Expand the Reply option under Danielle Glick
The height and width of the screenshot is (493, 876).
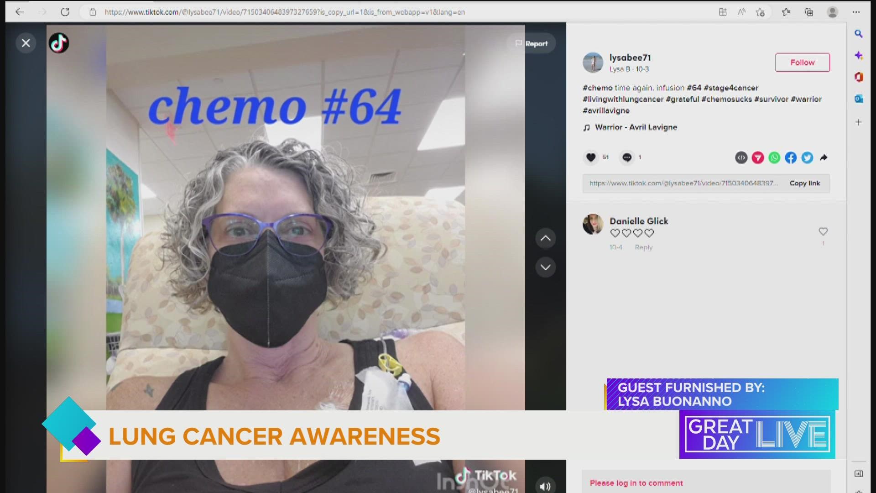[642, 247]
